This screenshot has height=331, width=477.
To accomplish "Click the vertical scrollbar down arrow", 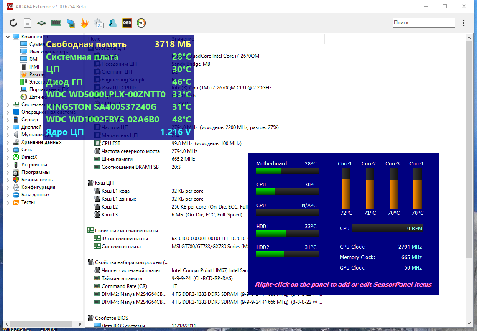I will pos(469,323).
